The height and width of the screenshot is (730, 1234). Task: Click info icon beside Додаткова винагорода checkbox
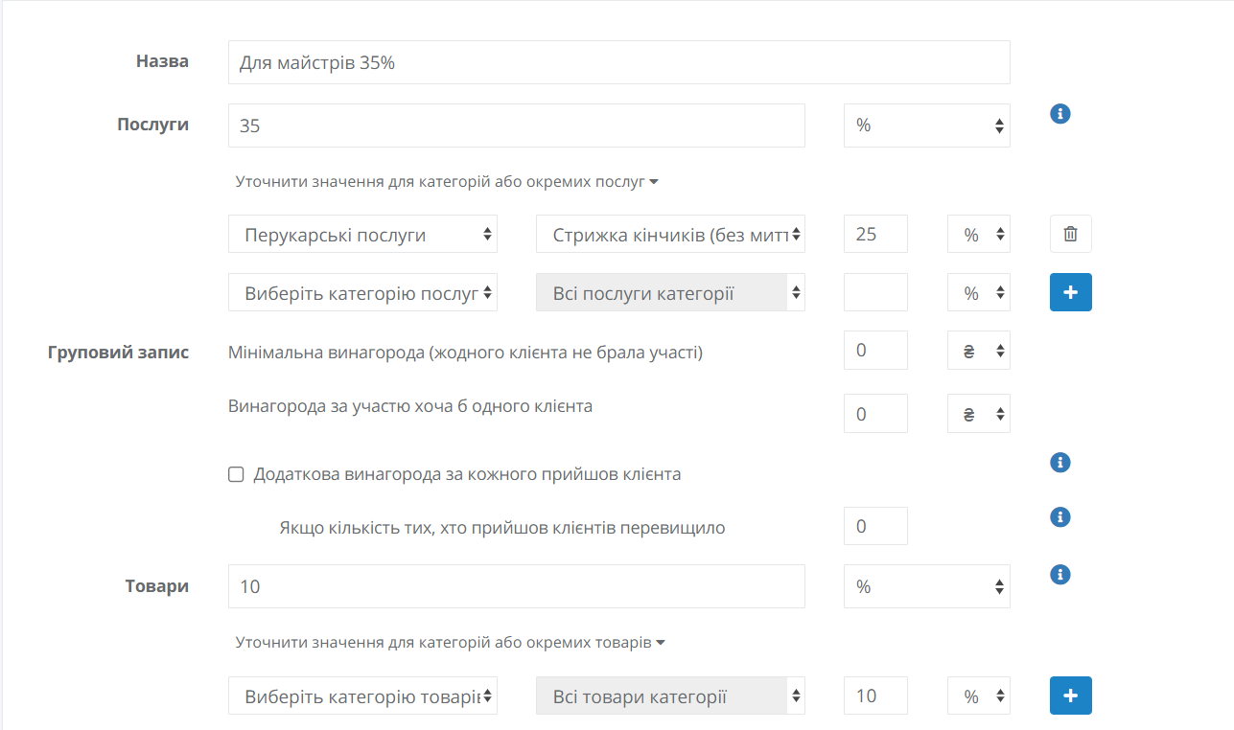(1059, 463)
